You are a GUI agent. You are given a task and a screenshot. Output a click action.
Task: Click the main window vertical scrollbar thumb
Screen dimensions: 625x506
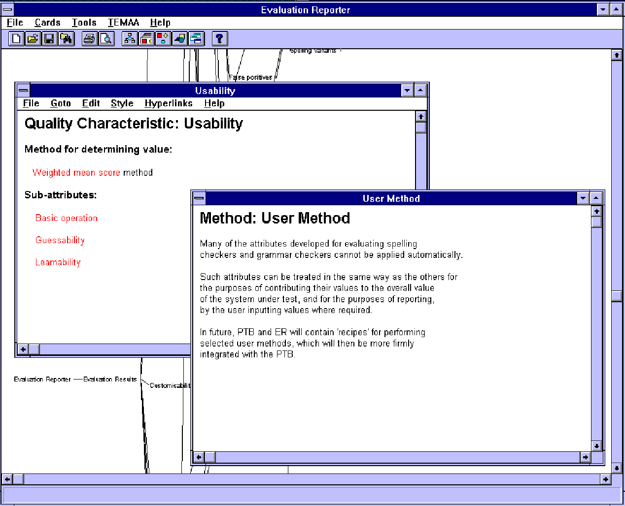(x=617, y=296)
